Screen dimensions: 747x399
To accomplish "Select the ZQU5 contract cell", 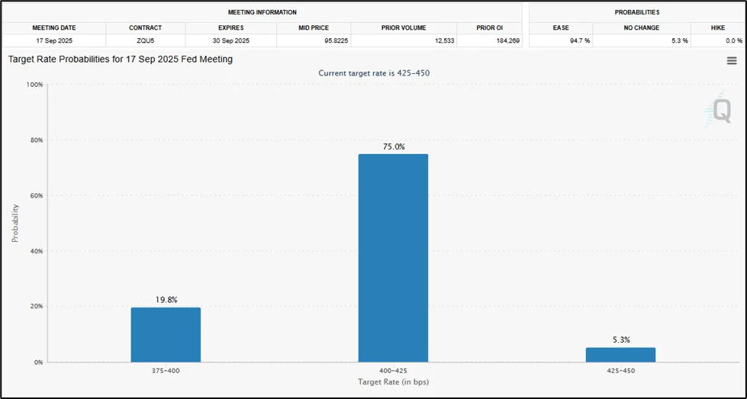I will (x=145, y=41).
